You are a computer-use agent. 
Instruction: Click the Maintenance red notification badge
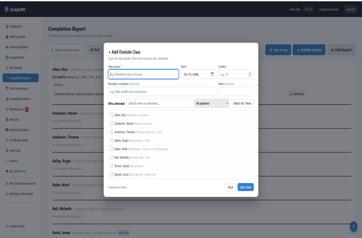tap(27, 109)
